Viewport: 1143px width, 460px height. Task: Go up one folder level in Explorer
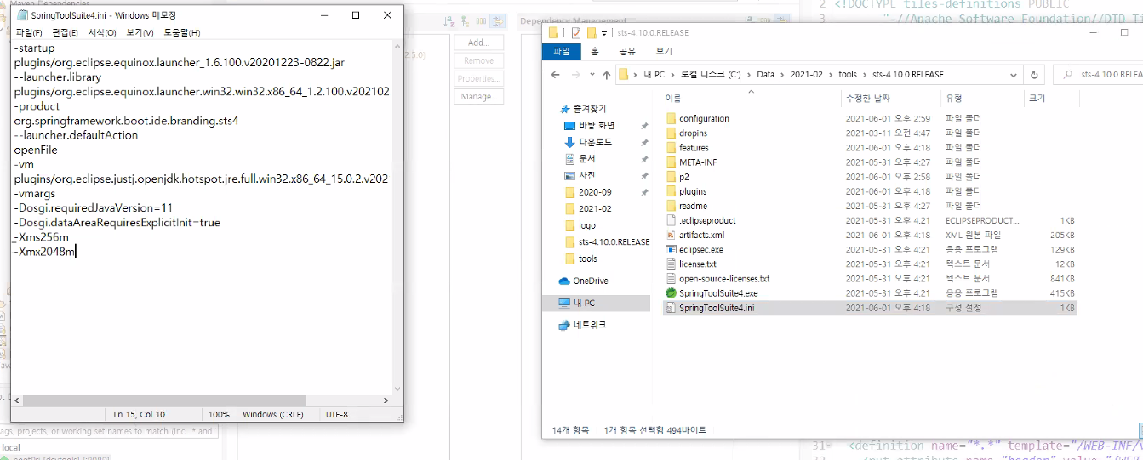point(607,75)
